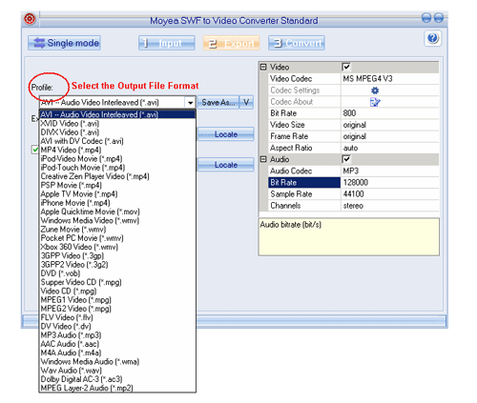Click the Aspect Ratio value auto
477x403 pixels.
(390, 148)
